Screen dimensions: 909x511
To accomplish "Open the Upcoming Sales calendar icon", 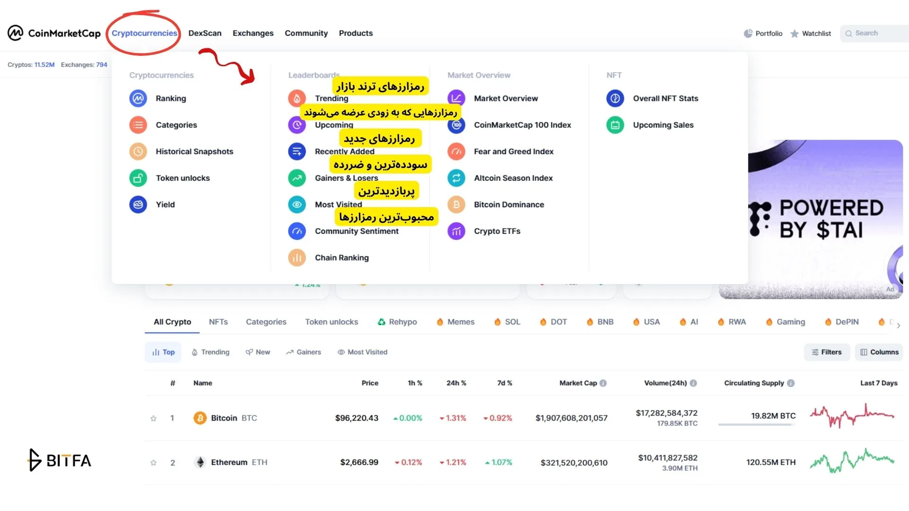I will 615,125.
